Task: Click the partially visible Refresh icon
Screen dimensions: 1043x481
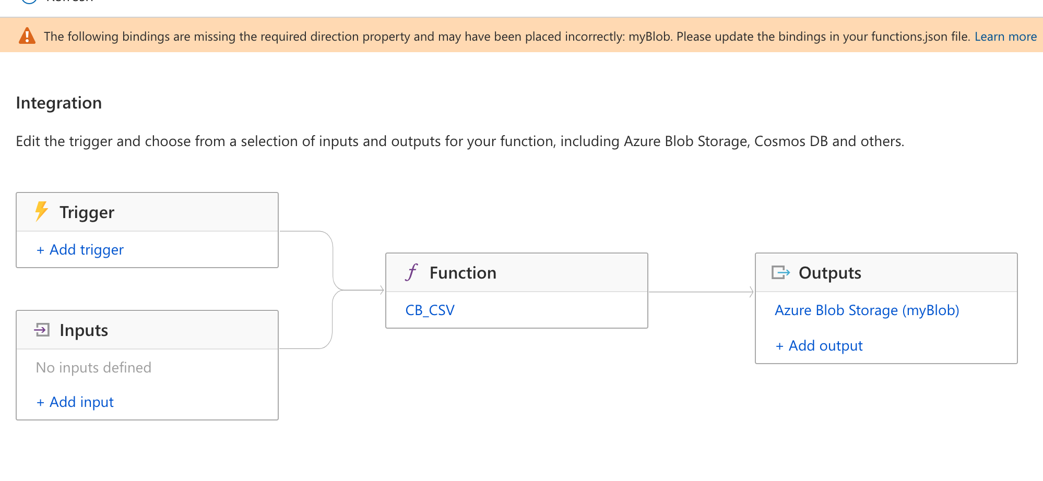Action: click(x=29, y=2)
